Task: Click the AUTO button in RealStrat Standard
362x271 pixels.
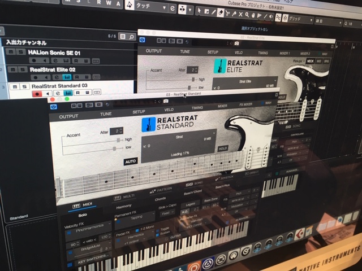Action: [131, 161]
